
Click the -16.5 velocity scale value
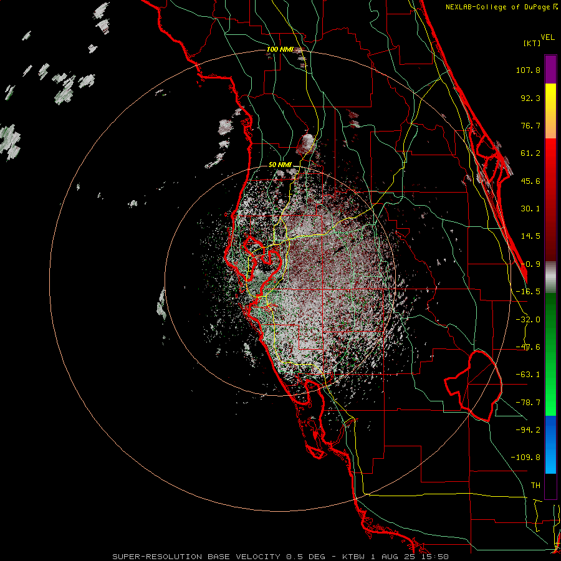[x=528, y=292]
